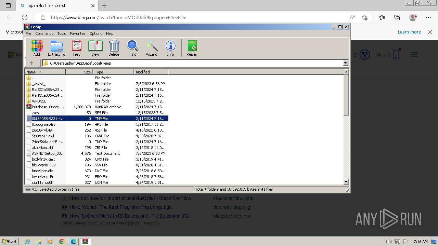Open a new browser tab

(104, 5)
